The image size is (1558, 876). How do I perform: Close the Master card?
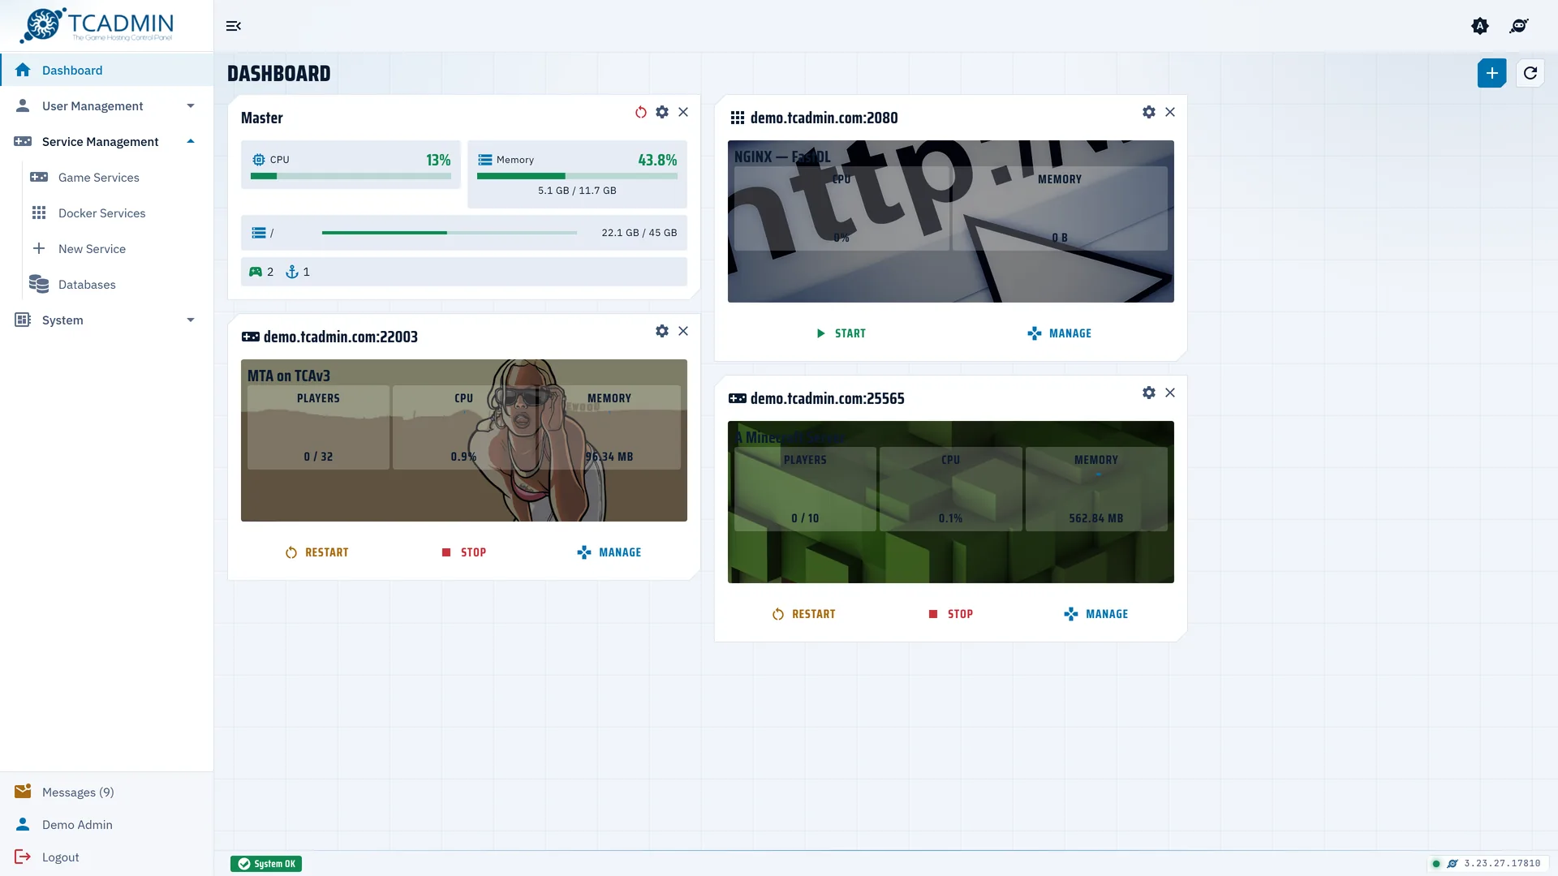coord(683,112)
